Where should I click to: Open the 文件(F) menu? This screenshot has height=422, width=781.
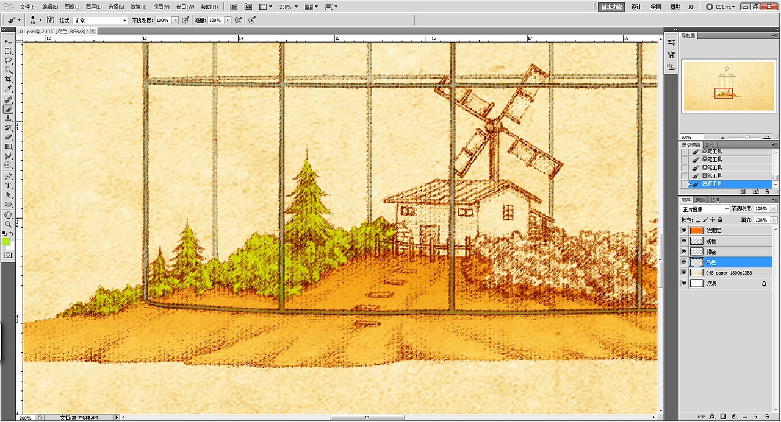28,7
